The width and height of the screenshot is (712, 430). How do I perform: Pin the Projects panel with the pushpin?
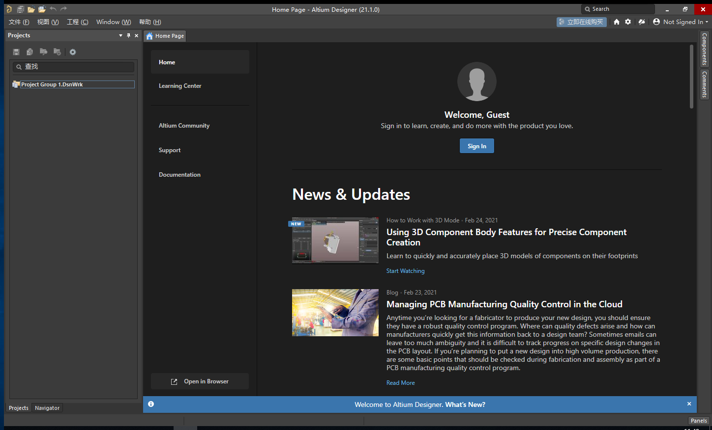[129, 35]
